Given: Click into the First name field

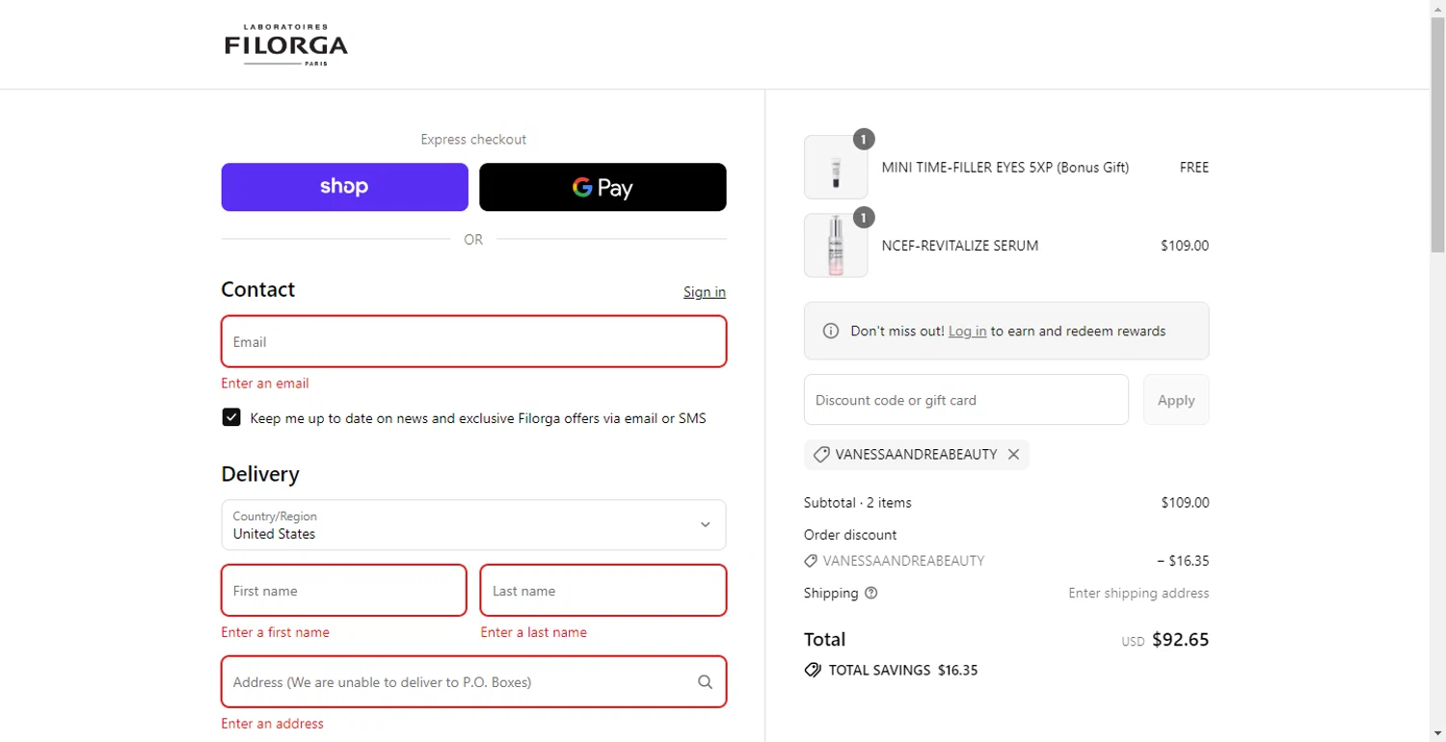Looking at the screenshot, I should [x=344, y=590].
